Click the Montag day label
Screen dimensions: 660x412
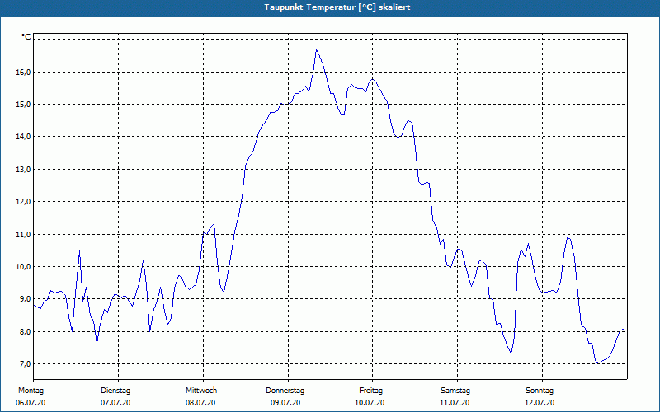31,391
